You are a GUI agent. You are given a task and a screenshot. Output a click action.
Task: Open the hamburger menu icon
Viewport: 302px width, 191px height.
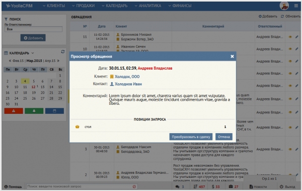click(296, 6)
